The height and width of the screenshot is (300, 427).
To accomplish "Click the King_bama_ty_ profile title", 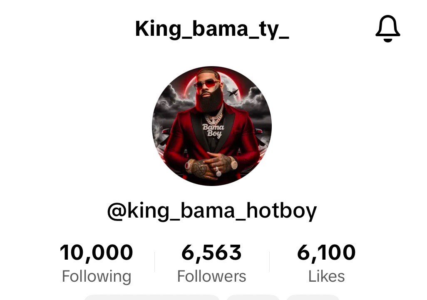I will click(x=212, y=29).
